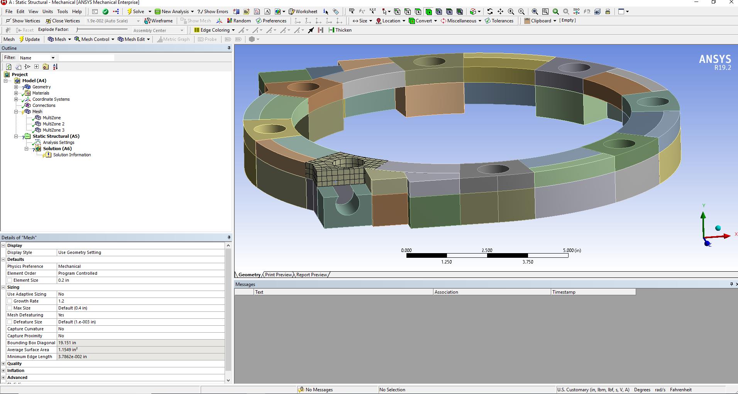Open the Worksheet view

pos(303,12)
